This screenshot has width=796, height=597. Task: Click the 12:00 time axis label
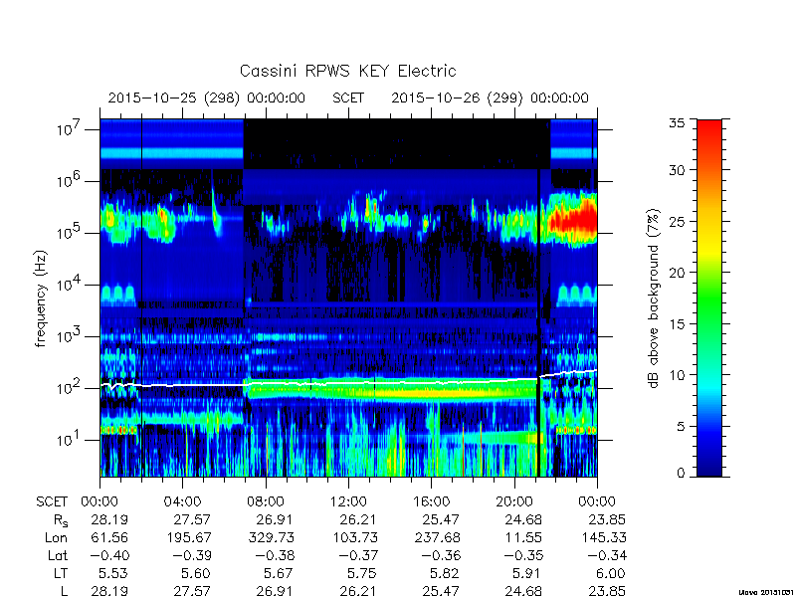[348, 501]
